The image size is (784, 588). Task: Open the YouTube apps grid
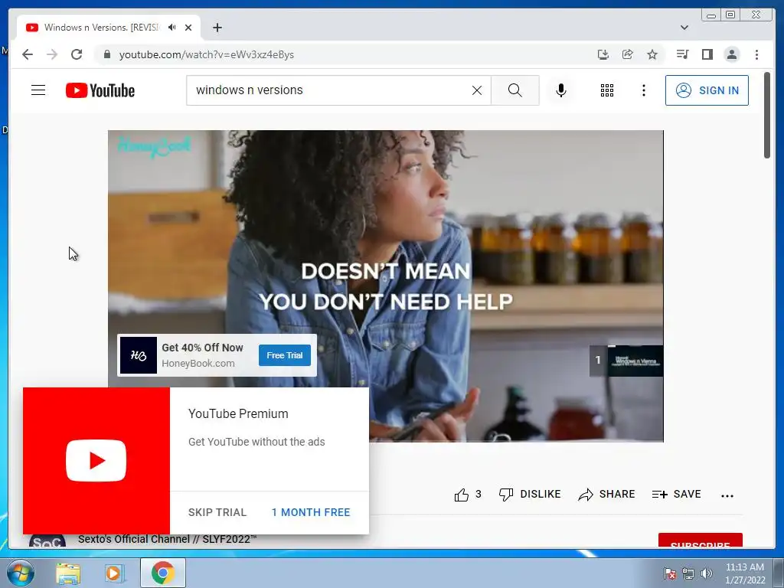click(607, 90)
